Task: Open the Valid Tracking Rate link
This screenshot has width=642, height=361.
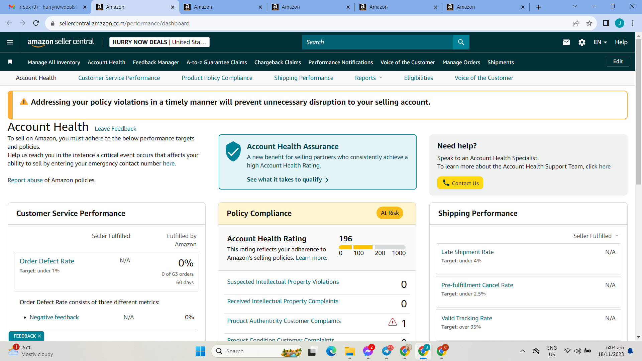Action: 466,318
